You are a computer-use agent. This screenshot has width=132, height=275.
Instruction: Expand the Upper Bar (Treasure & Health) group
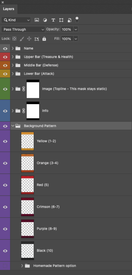pos(13,57)
